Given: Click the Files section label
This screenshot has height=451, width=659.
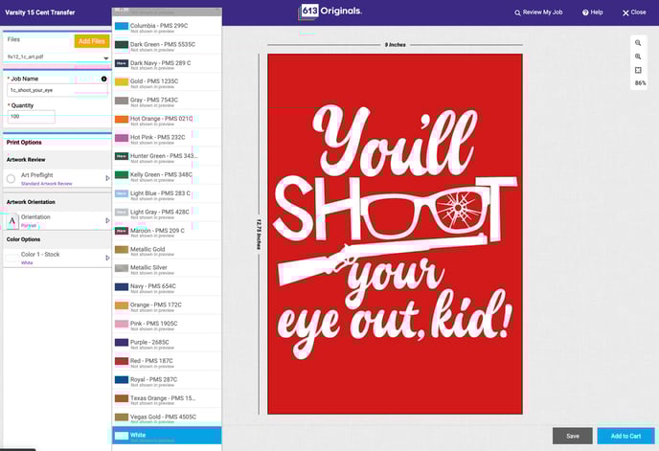Looking at the screenshot, I should click(13, 39).
